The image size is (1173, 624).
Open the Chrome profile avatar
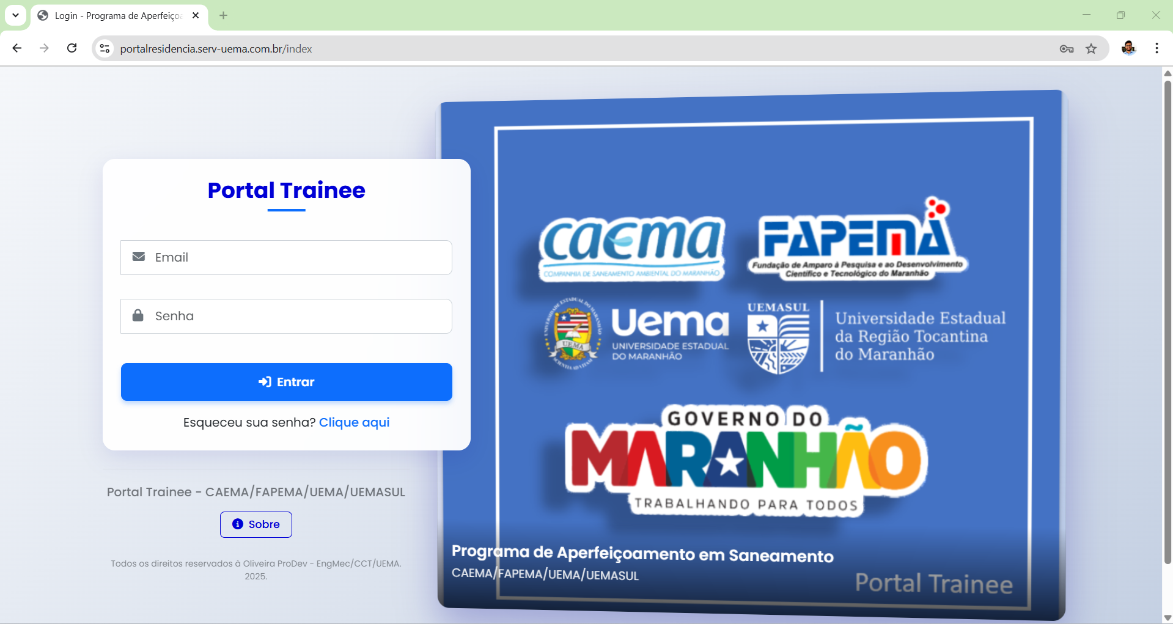1129,48
